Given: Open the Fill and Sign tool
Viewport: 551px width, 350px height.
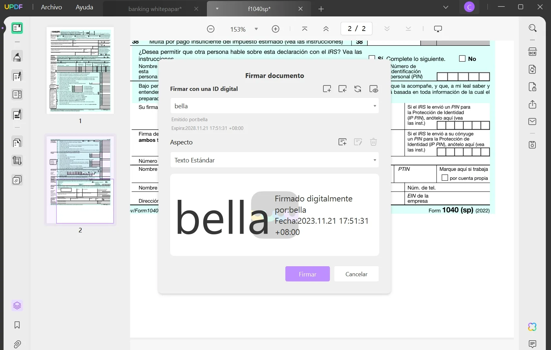Looking at the screenshot, I should coord(17,114).
